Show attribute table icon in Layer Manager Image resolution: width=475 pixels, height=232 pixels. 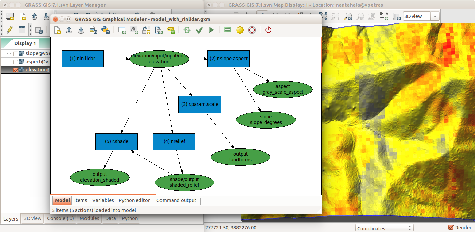[x=22, y=30]
